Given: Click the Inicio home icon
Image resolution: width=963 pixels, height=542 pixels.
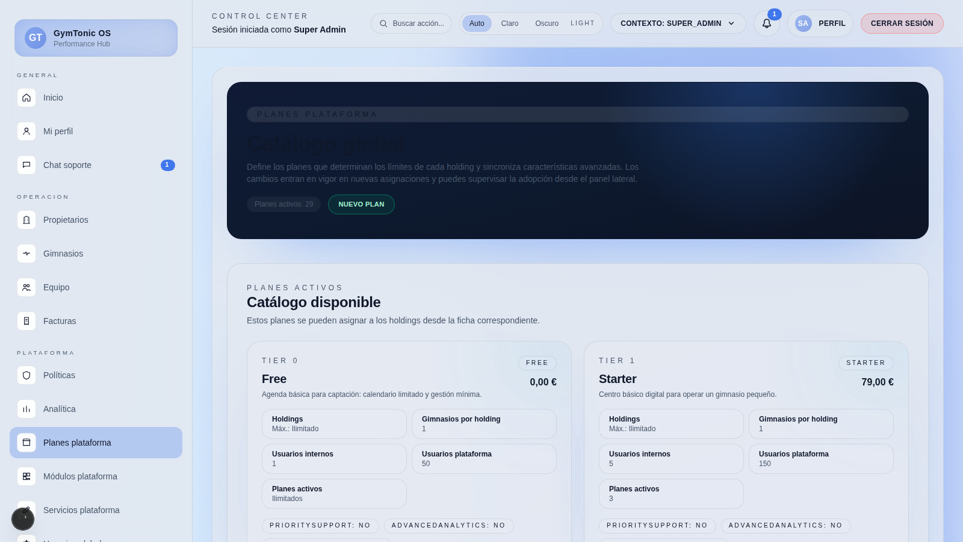Looking at the screenshot, I should [x=26, y=98].
